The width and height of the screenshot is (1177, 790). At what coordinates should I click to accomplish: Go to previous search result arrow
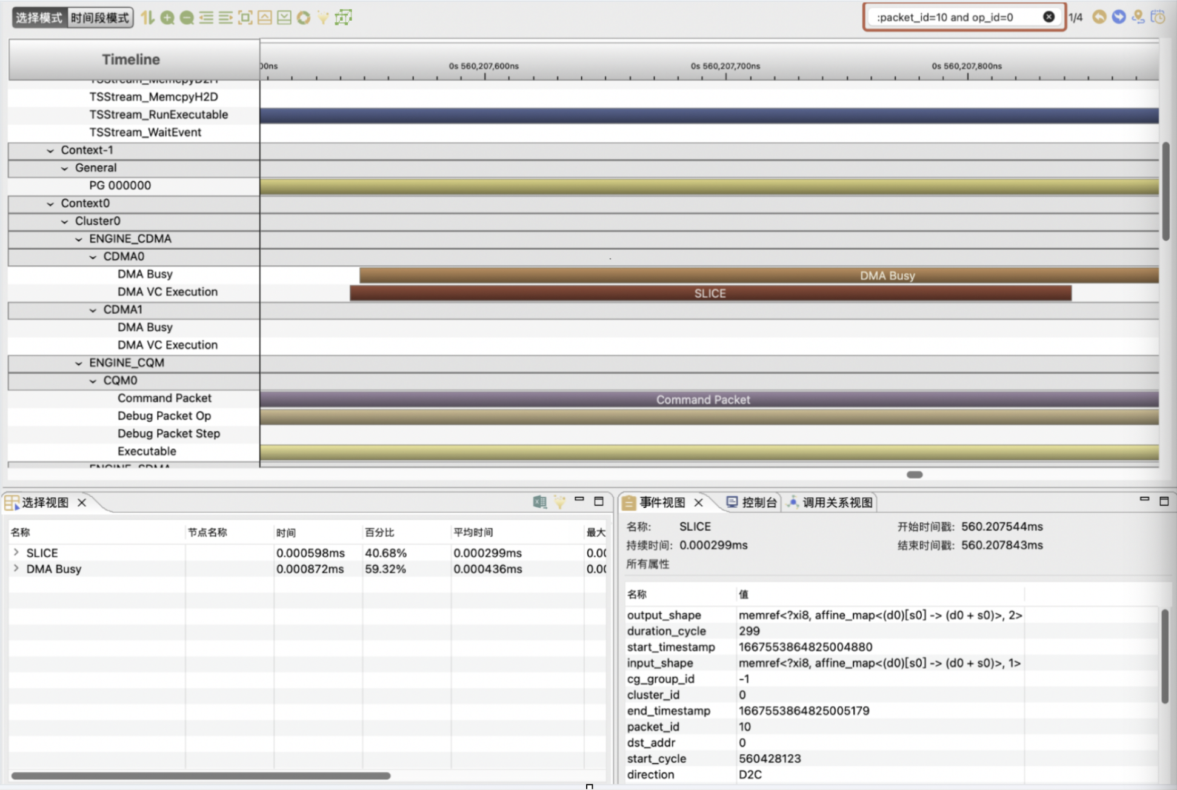(1099, 17)
